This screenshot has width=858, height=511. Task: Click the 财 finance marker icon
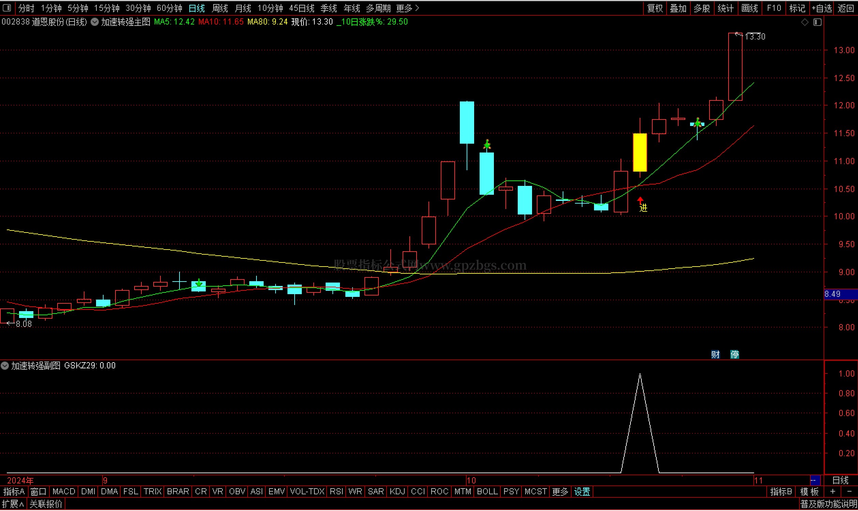pyautogui.click(x=715, y=355)
